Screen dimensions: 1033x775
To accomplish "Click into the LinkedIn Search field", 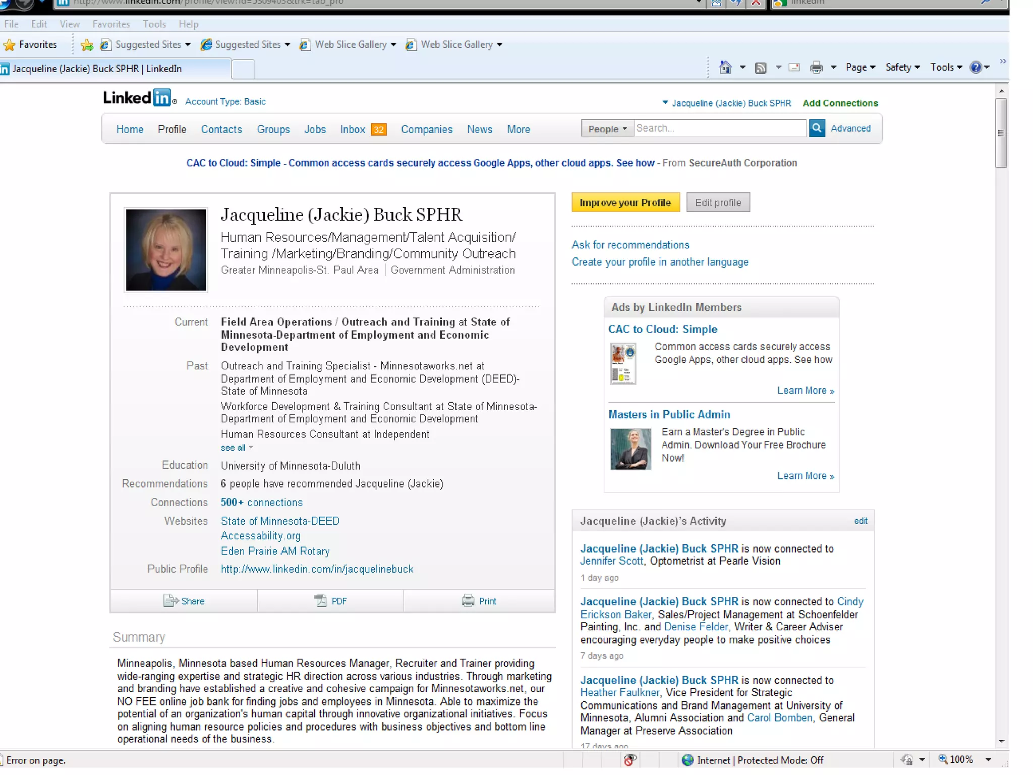I will coord(719,128).
